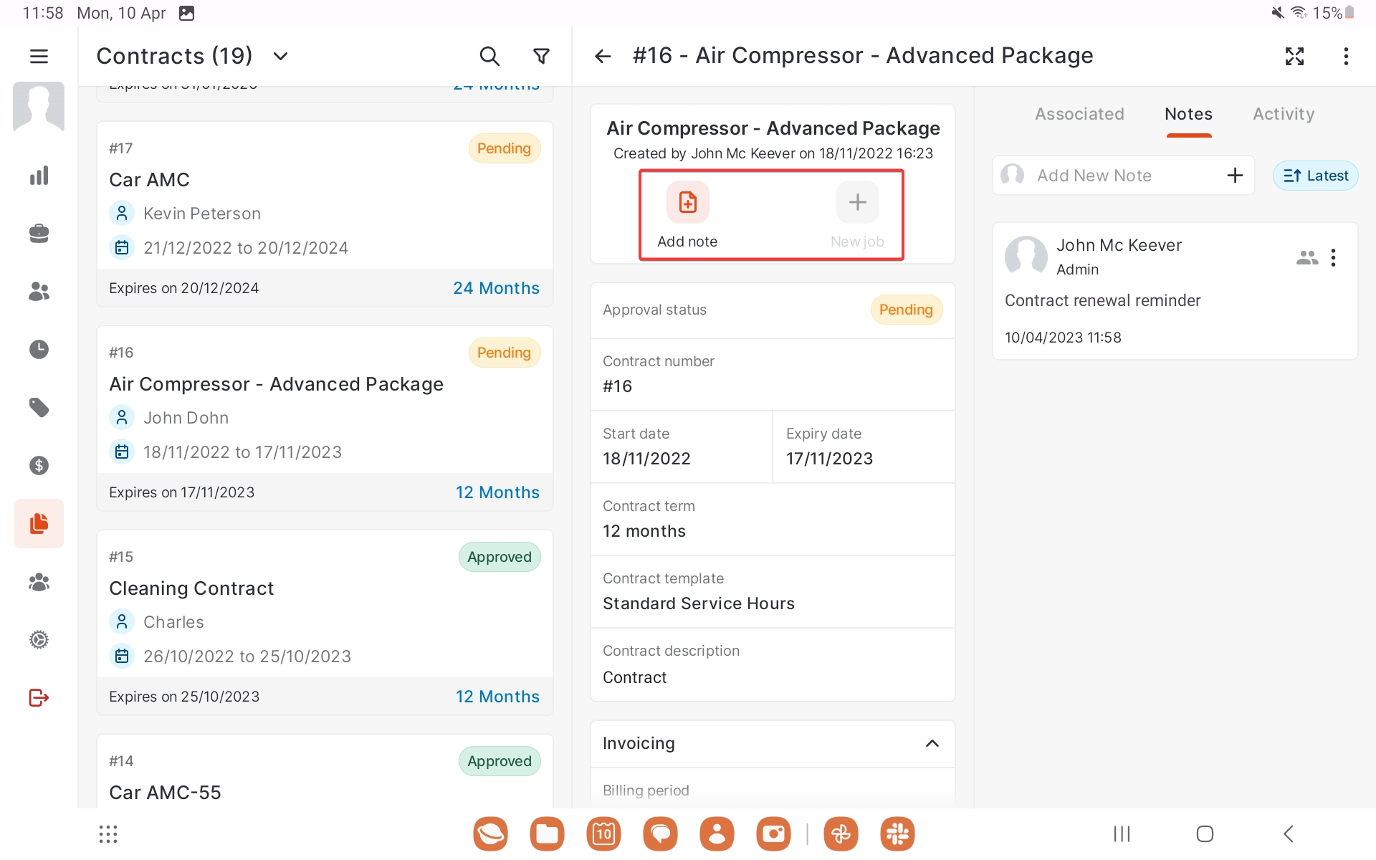
Task: Toggle the Latest sort order button
Action: pyautogui.click(x=1315, y=176)
